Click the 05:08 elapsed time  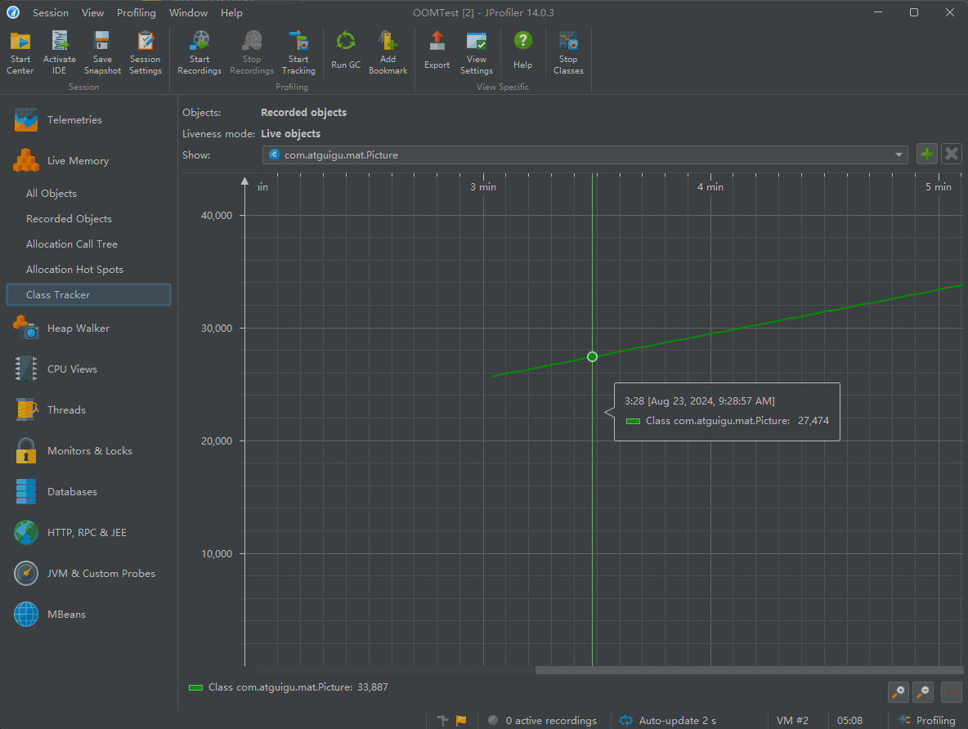point(849,720)
